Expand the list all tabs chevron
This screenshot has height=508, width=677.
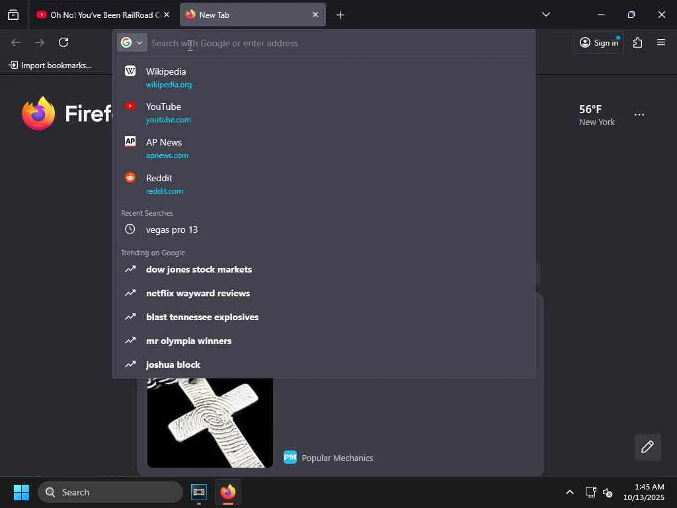coord(545,15)
